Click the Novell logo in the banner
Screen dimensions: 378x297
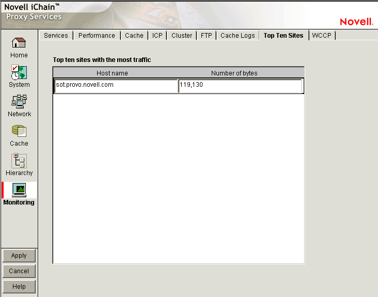pyautogui.click(x=356, y=22)
